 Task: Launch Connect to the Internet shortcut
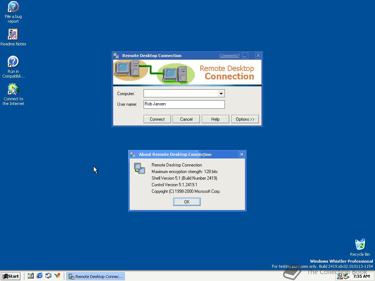[13, 94]
